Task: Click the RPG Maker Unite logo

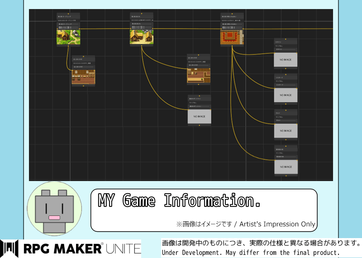Action: click(x=71, y=248)
